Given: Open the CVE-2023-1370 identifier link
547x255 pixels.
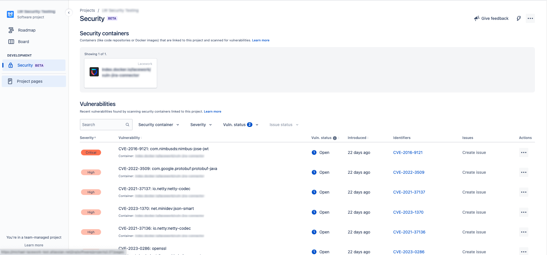Looking at the screenshot, I should pyautogui.click(x=408, y=212).
